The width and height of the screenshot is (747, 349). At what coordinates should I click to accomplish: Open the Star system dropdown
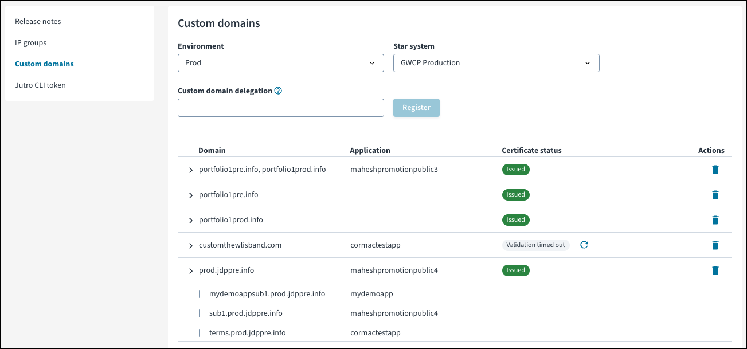(496, 63)
